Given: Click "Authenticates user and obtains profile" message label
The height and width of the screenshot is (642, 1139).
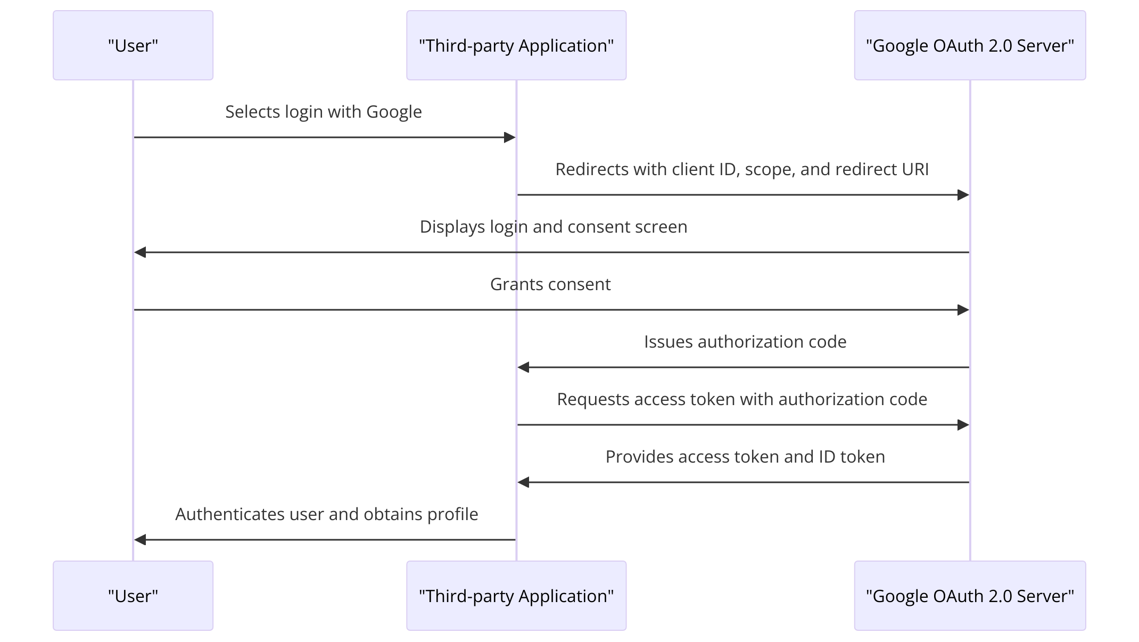Looking at the screenshot, I should point(327,514).
